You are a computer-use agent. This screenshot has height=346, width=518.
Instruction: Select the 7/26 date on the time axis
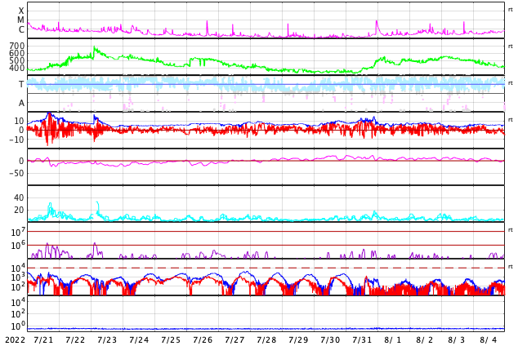[203, 339]
